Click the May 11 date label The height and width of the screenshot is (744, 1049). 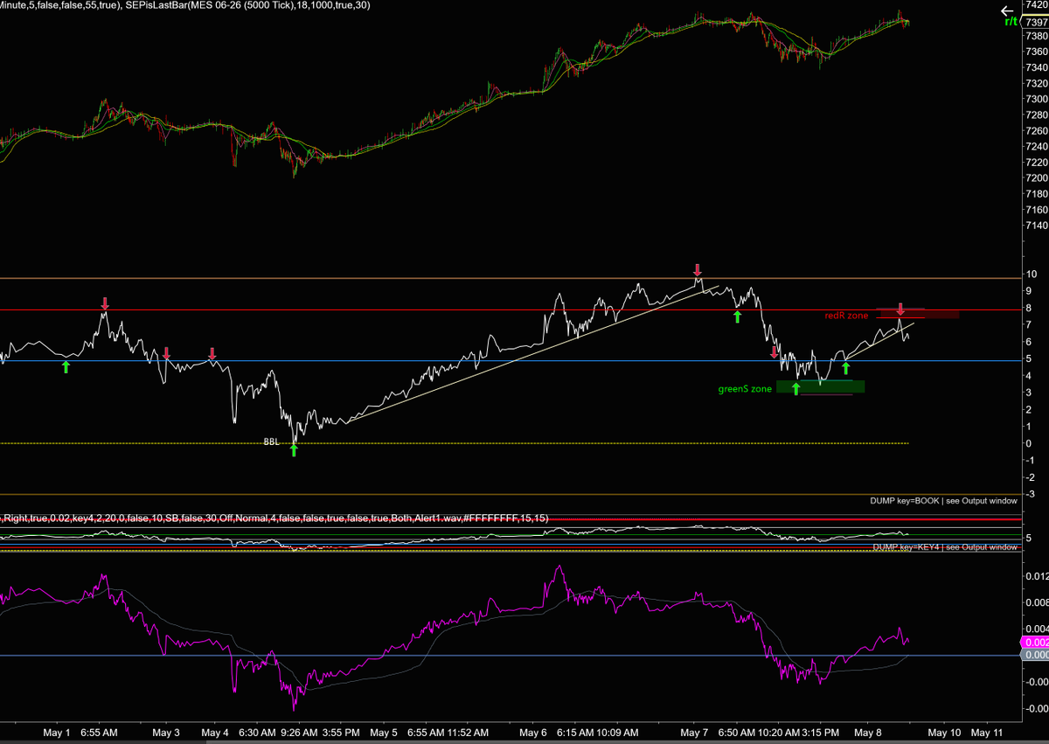pos(989,731)
